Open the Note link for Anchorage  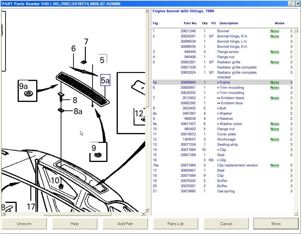click(275, 139)
